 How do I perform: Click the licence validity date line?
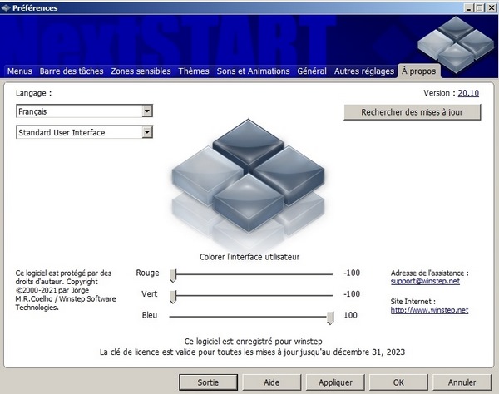[252, 352]
